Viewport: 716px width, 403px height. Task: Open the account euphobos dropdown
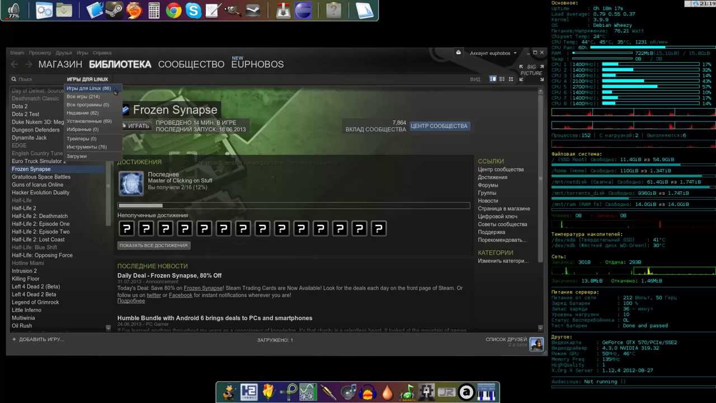tap(493, 53)
